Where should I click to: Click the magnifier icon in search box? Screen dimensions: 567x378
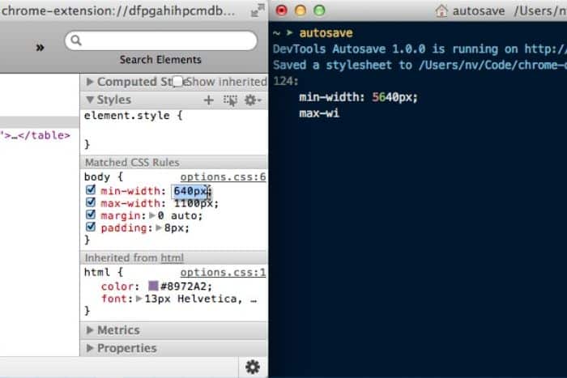(76, 40)
